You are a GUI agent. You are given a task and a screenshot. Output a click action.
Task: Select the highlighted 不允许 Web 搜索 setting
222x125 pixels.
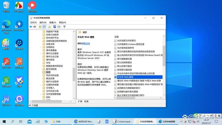click(x=138, y=77)
